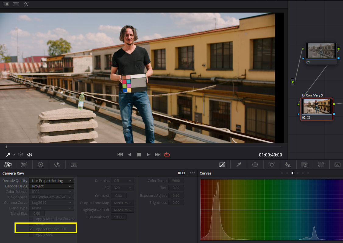
Task: Enable the Apply Metadata Curves checkbox
Action: pos(31,219)
